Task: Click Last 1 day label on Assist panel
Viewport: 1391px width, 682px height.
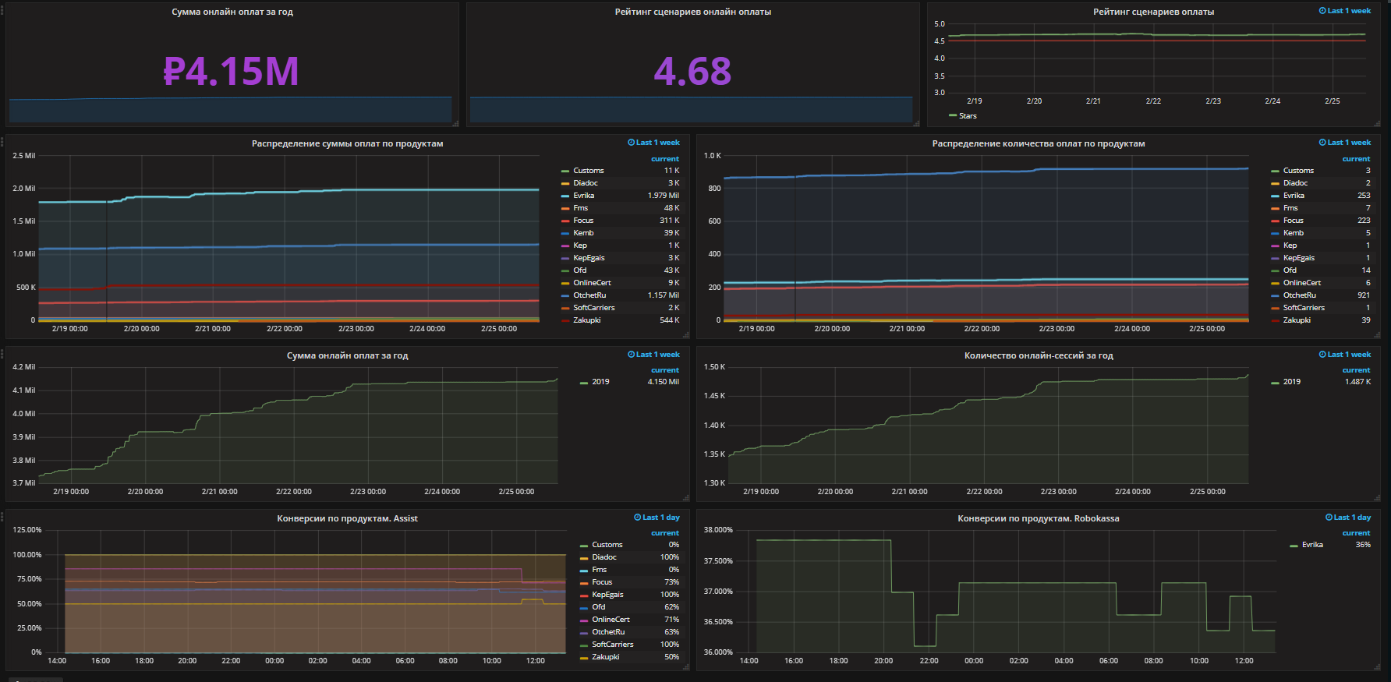Action: [x=661, y=518]
